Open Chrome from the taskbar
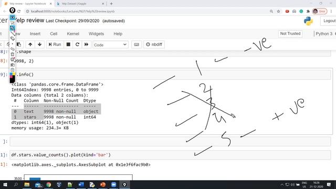The image size is (336, 189). [49, 184]
